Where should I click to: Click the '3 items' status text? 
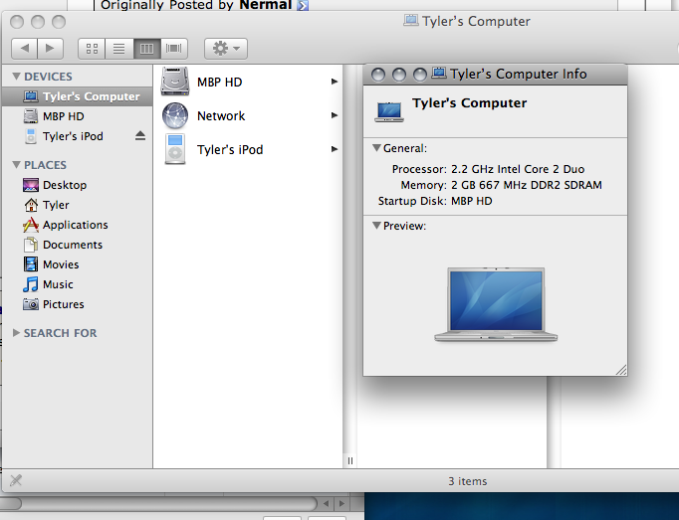coord(467,481)
